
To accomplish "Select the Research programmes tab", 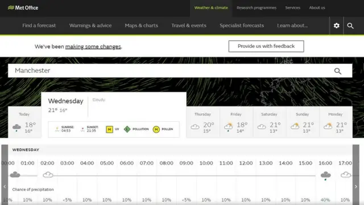I will point(257,7).
